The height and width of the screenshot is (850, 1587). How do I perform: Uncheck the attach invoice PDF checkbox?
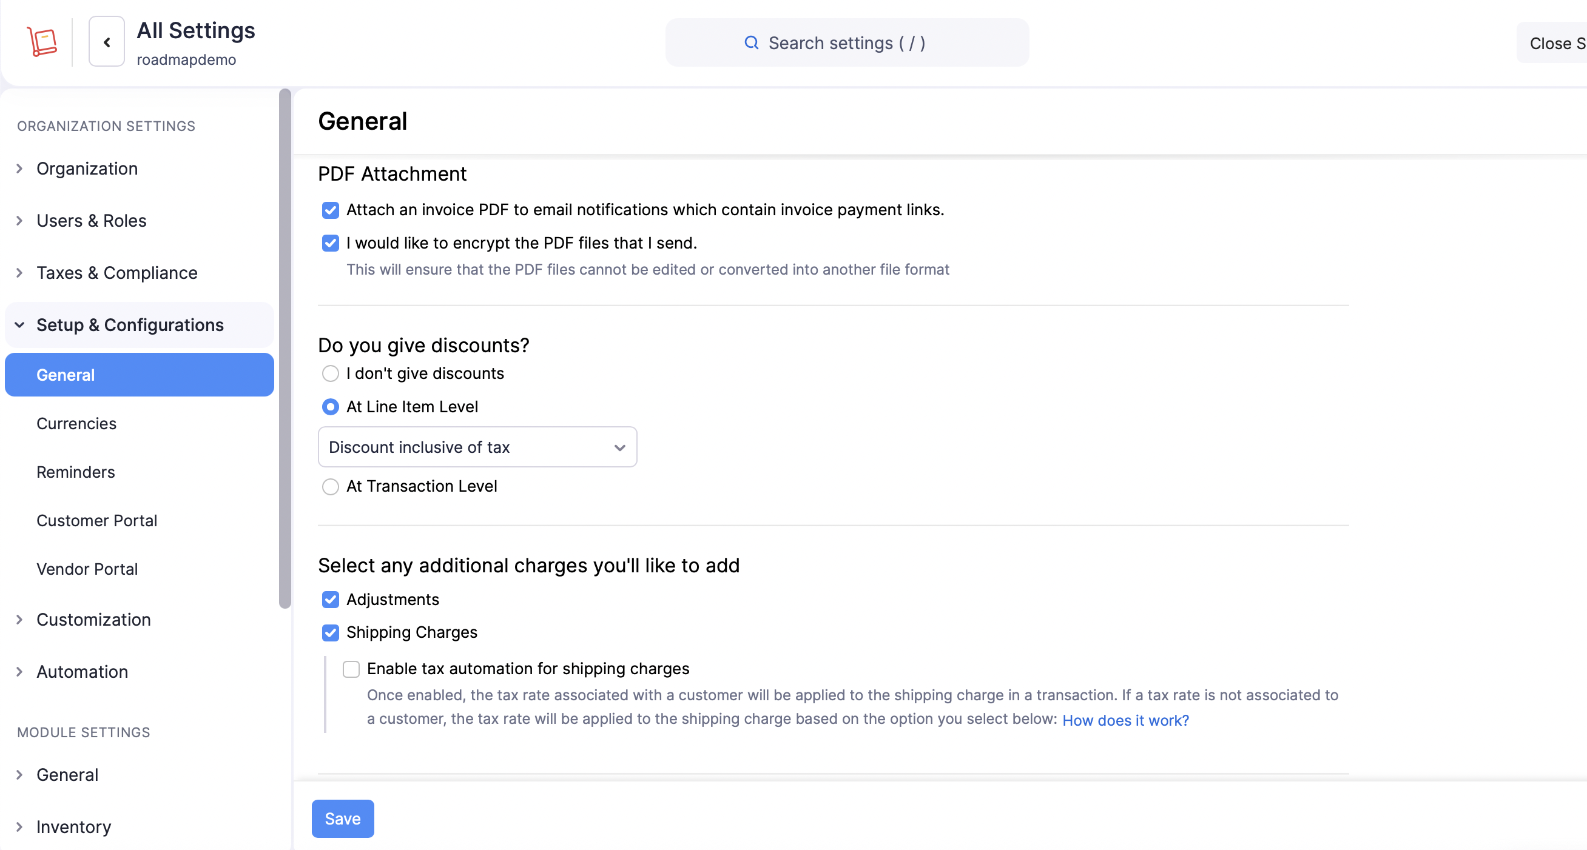pyautogui.click(x=330, y=210)
